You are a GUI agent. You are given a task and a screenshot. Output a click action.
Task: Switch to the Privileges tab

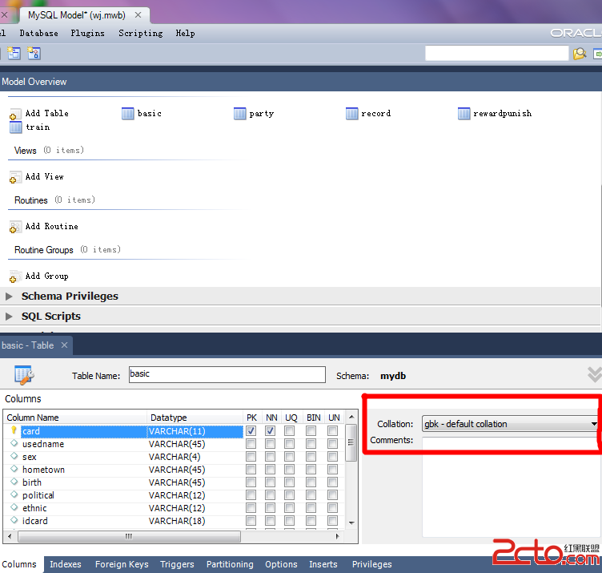(x=371, y=564)
